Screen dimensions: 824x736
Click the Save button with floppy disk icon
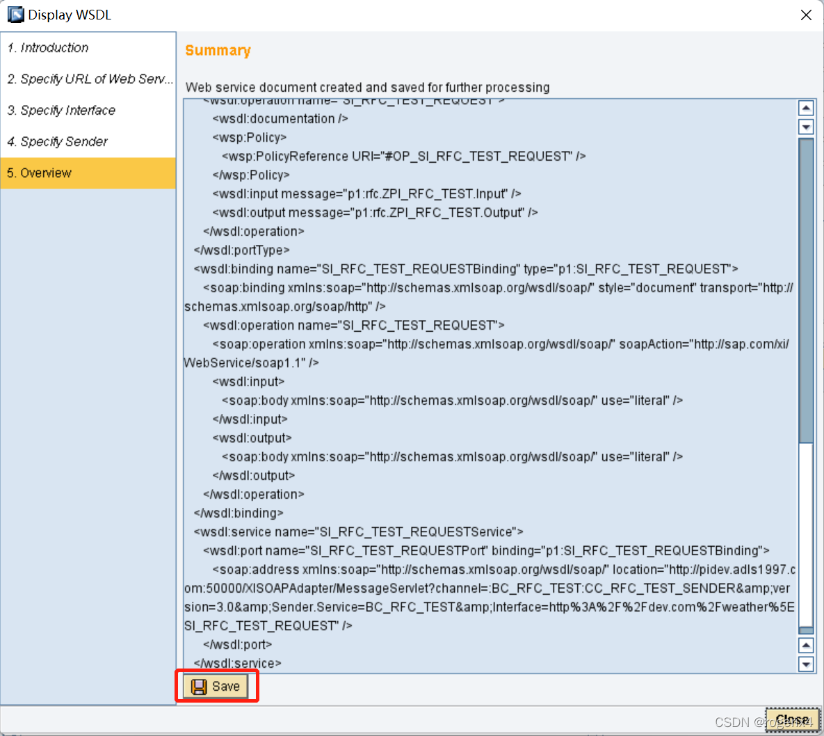tap(216, 687)
